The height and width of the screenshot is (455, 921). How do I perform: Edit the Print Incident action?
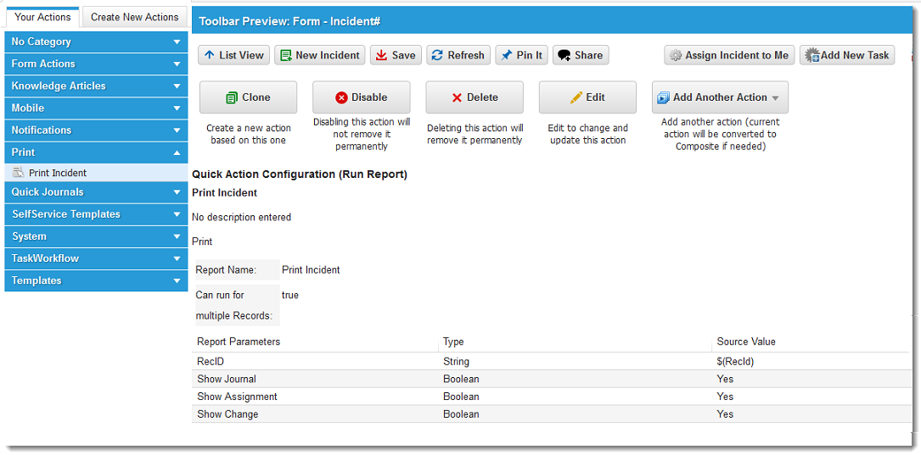tap(587, 97)
